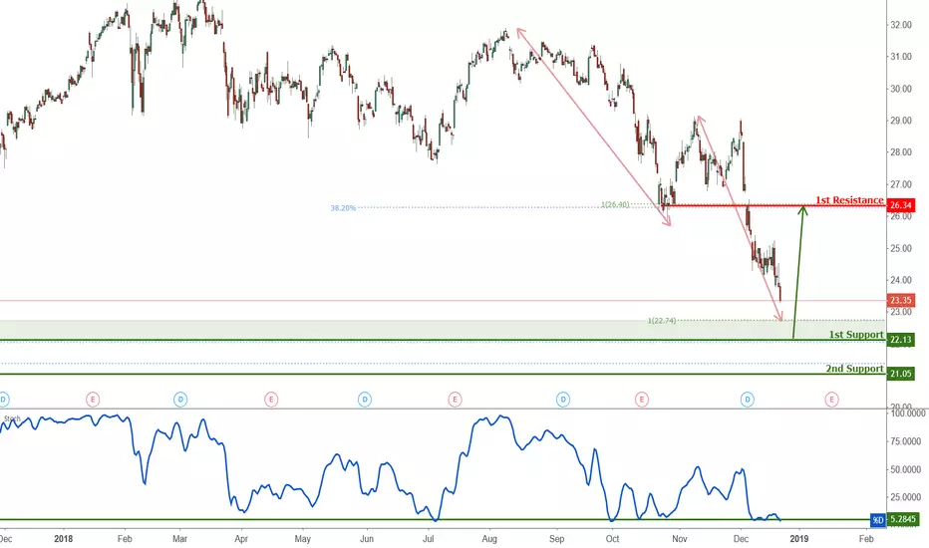
Task: Click the Oct time axis label
Action: coord(612,538)
